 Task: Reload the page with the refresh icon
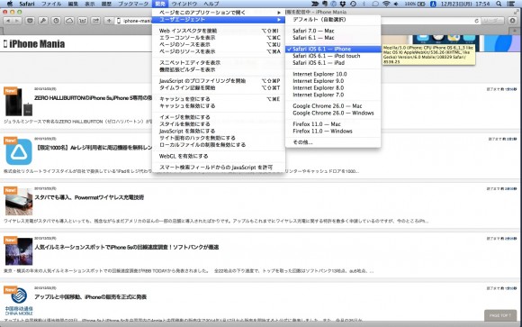pyautogui.click(x=476, y=21)
